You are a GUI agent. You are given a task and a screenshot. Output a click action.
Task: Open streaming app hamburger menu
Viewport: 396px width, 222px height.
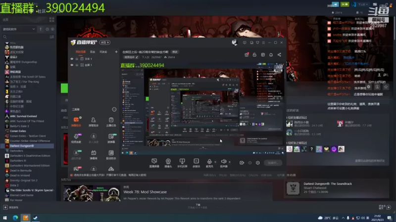click(263, 42)
